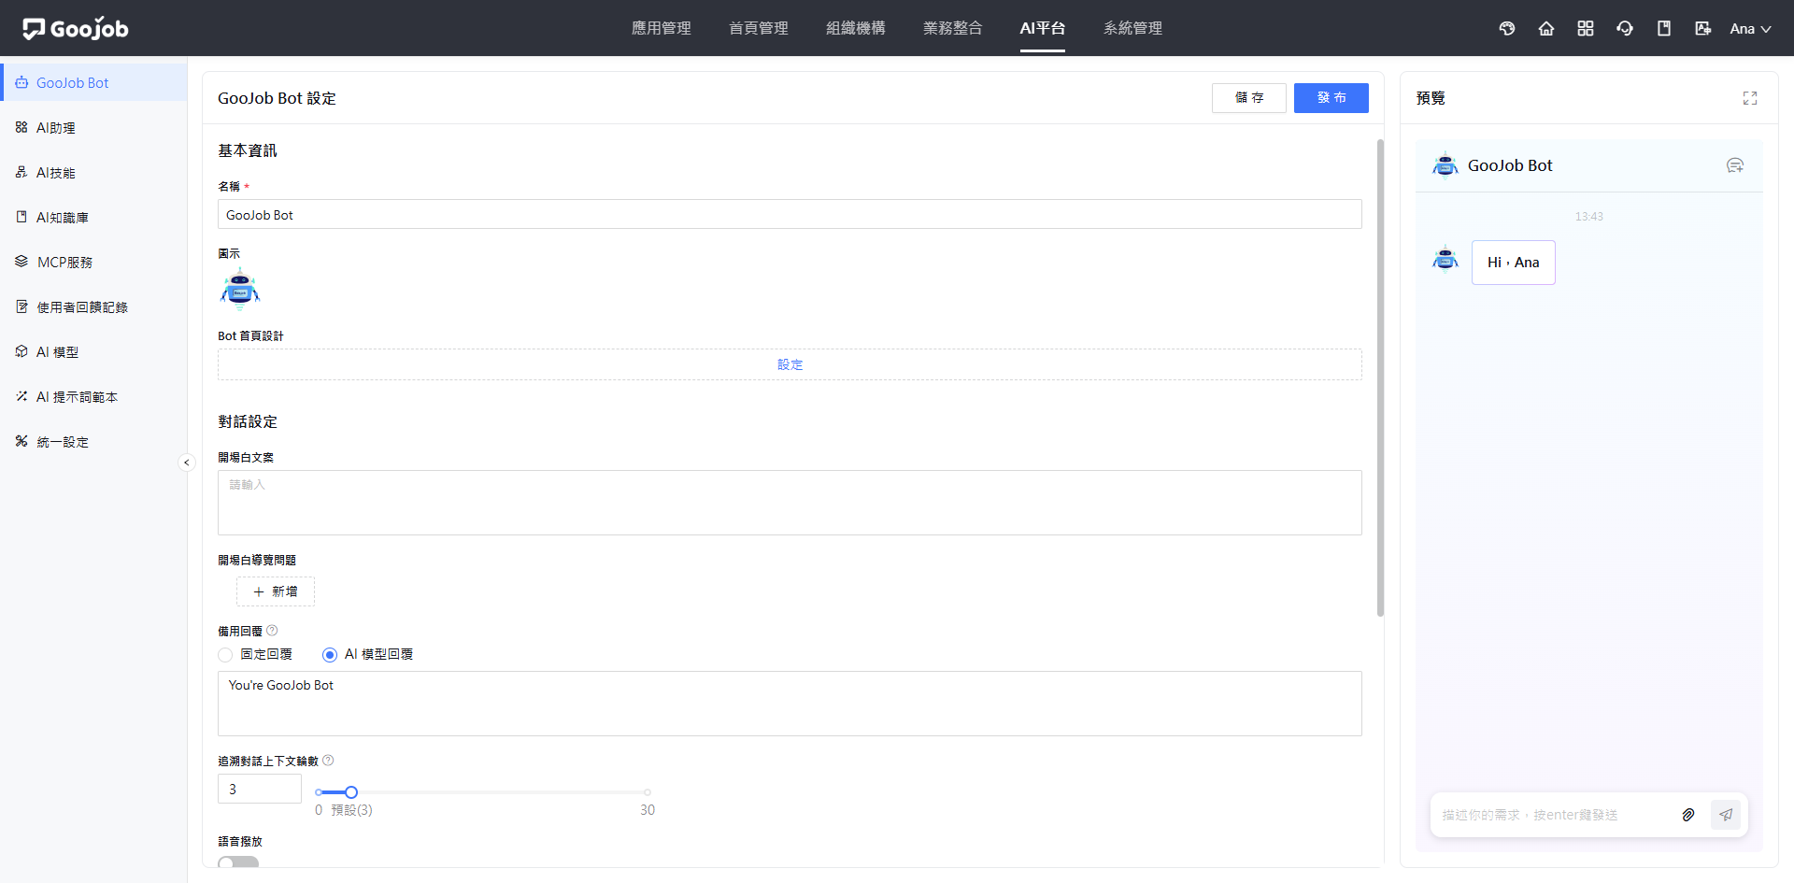This screenshot has width=1794, height=883.
Task: Click the Hi Ana chat bubble
Action: 1514,263
